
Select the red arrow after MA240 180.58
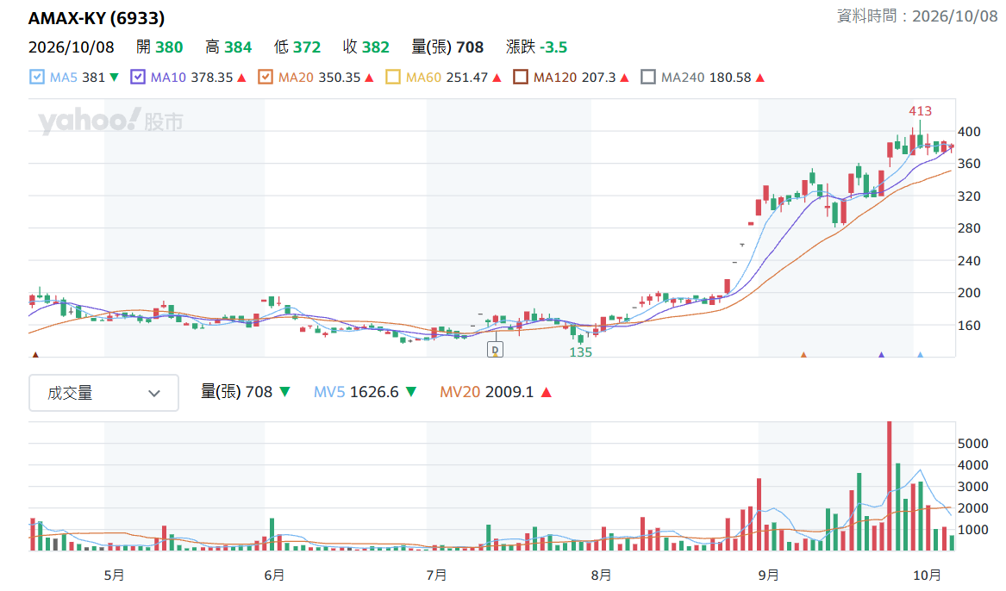pos(760,78)
